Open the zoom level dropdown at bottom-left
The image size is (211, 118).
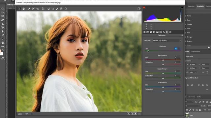32,114
